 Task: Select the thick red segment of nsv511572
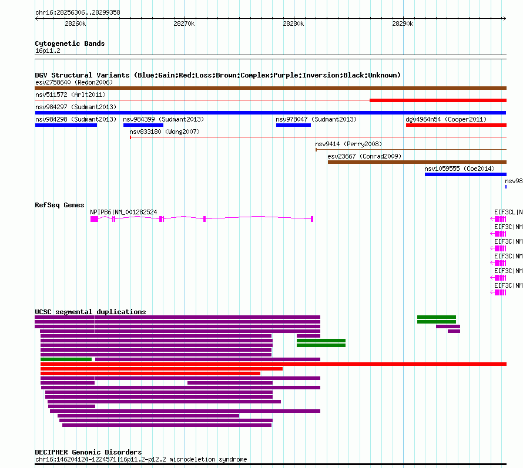tap(438, 100)
